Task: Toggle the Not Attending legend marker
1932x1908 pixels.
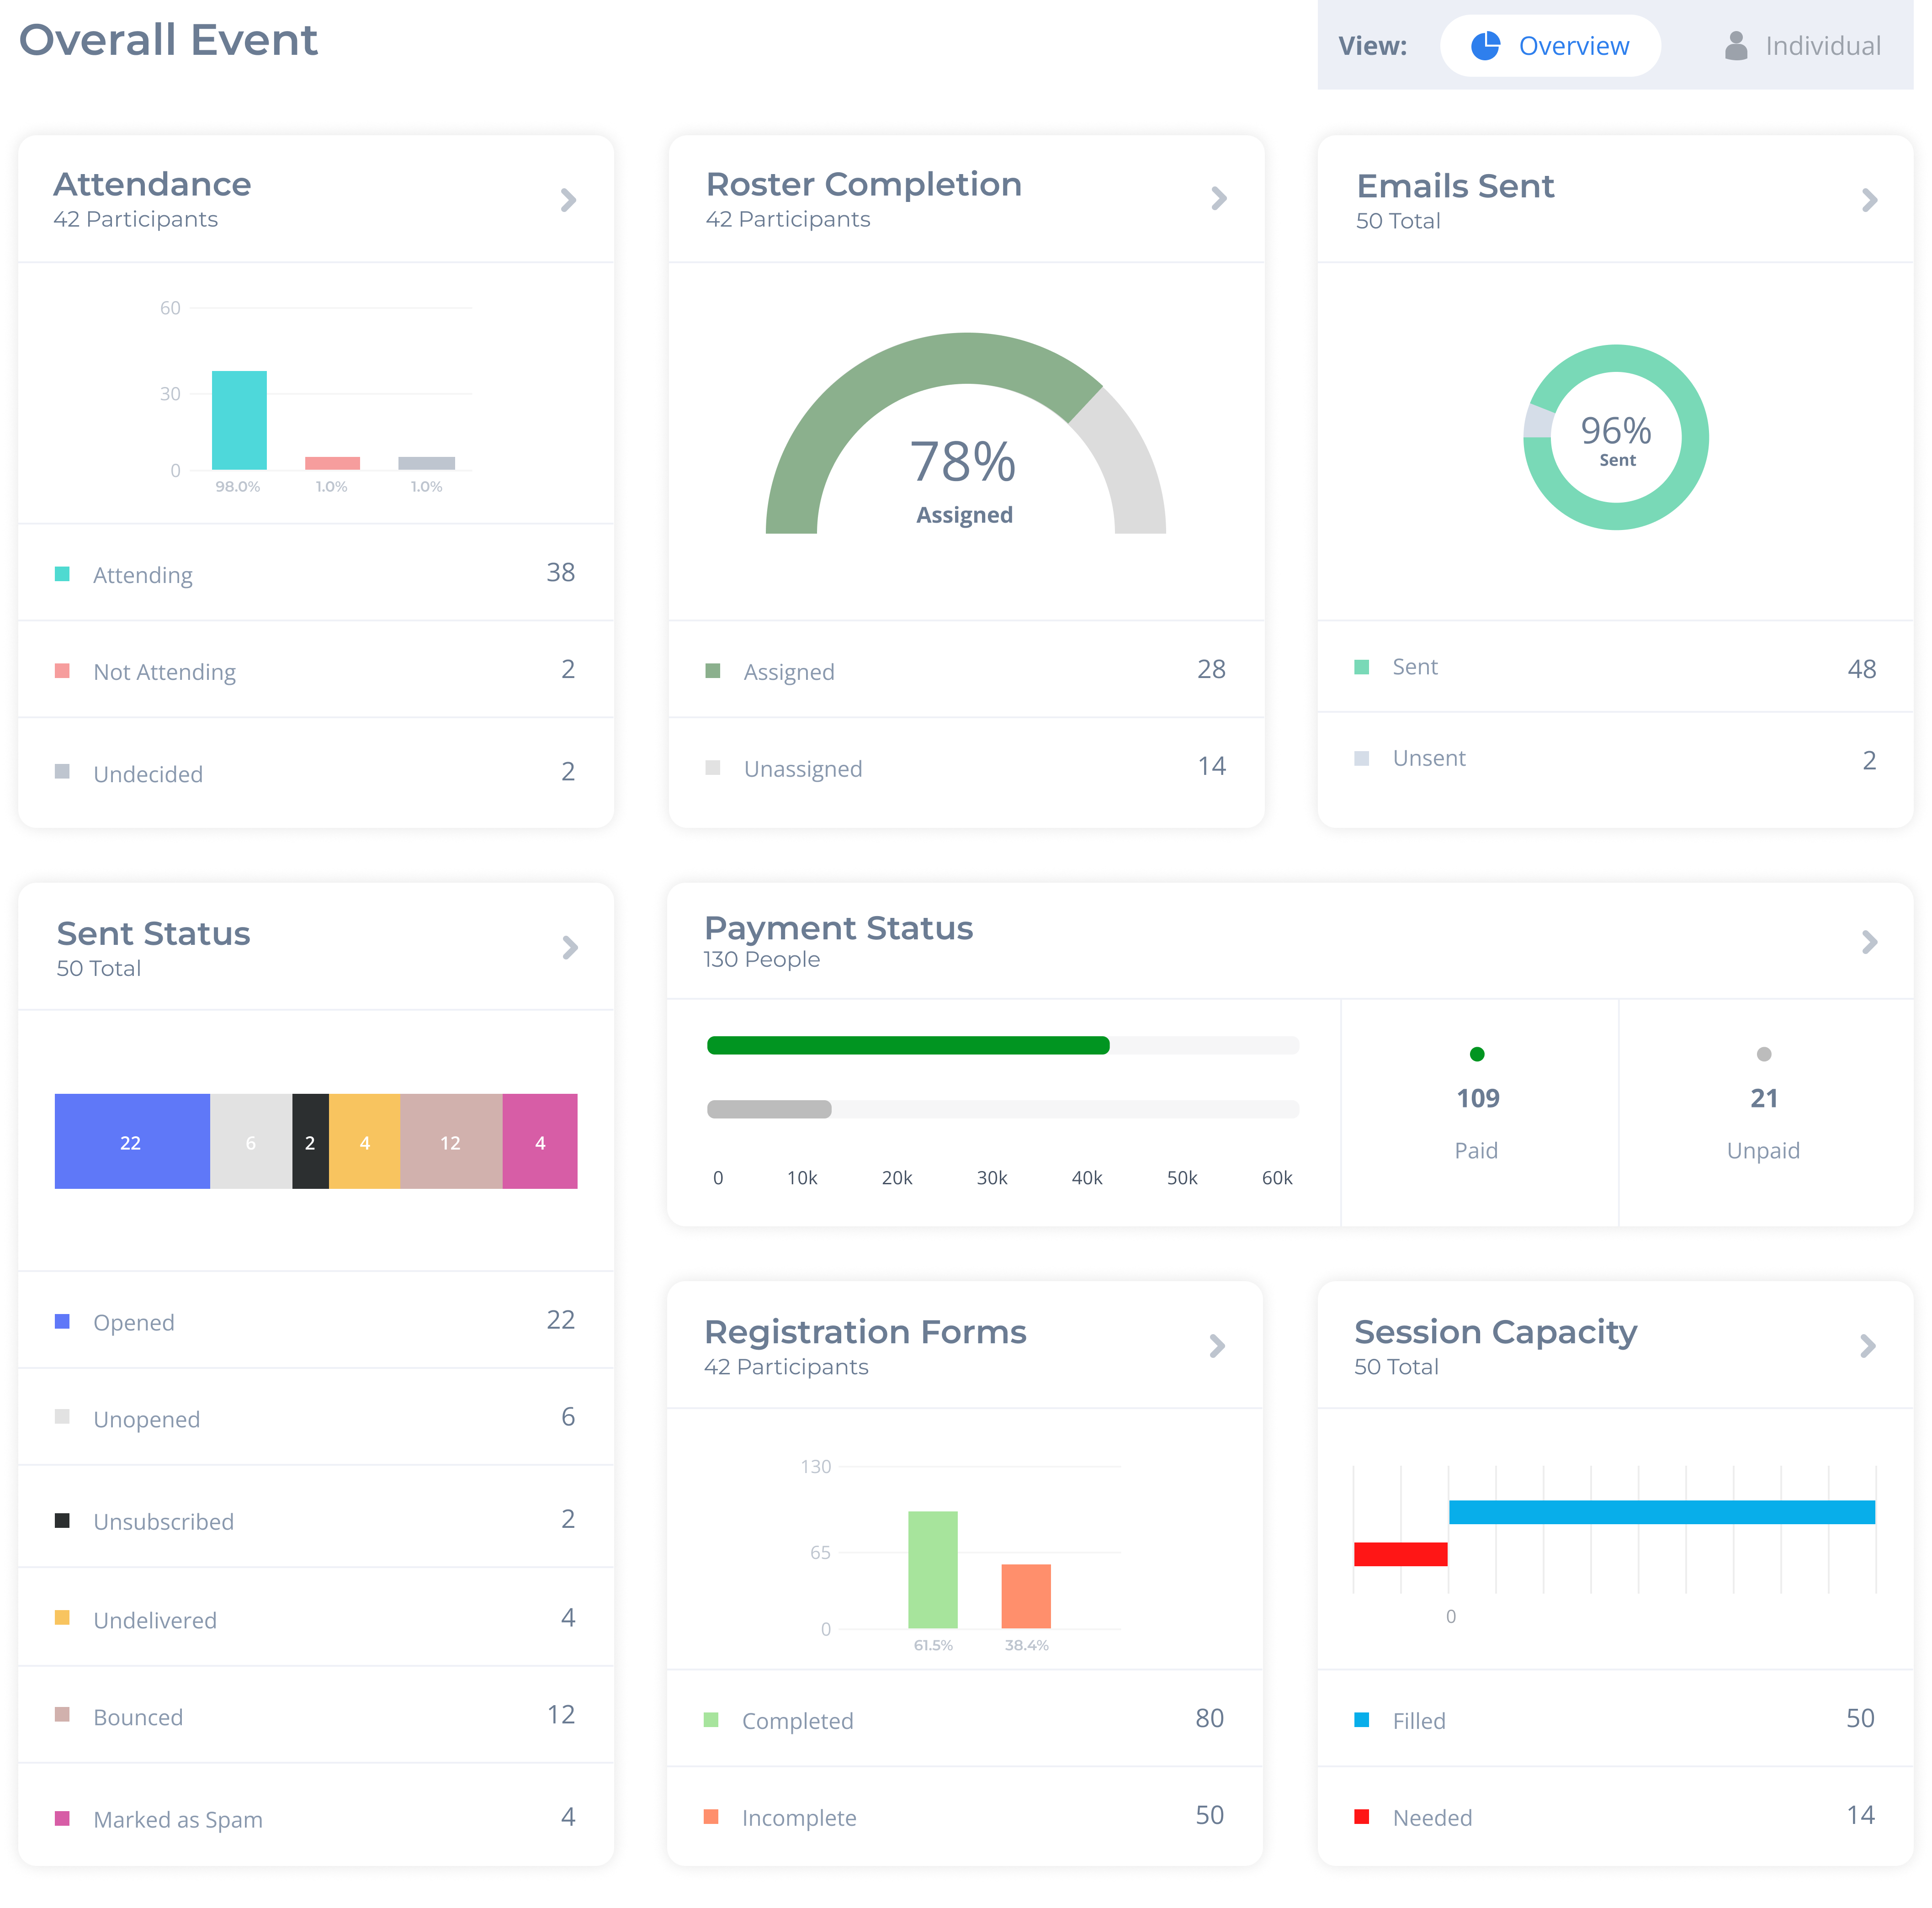Action: coord(62,671)
